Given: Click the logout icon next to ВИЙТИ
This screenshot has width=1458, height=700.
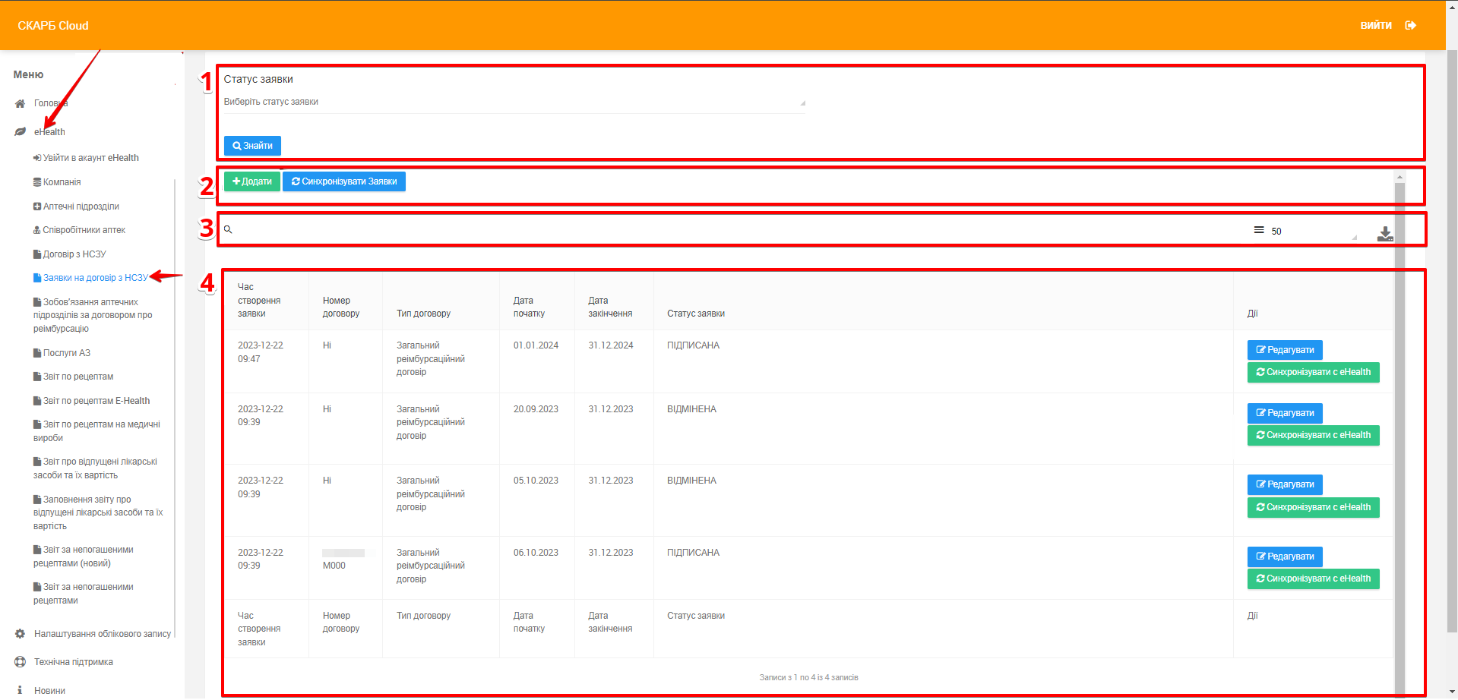Looking at the screenshot, I should (1410, 26).
